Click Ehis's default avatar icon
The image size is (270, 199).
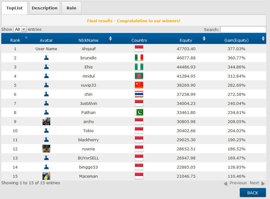coord(46,67)
